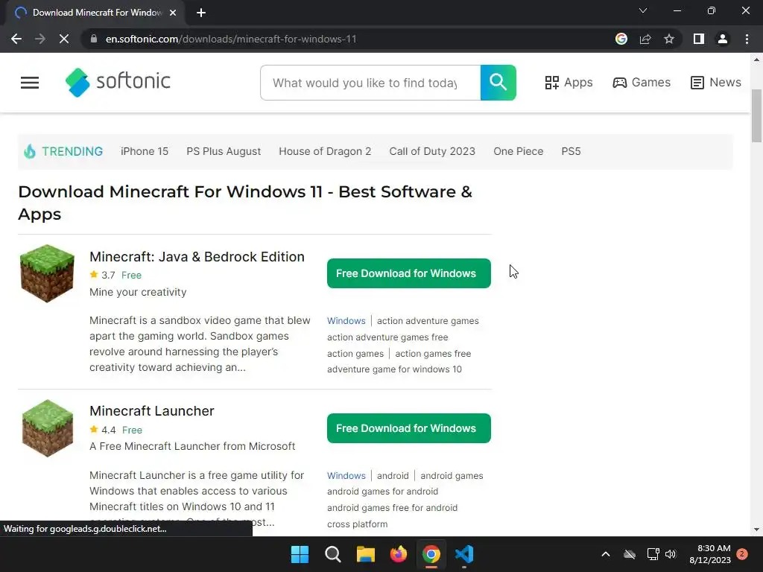This screenshot has height=572, width=763.
Task: Click the teal search magnifier button
Action: 498,83
